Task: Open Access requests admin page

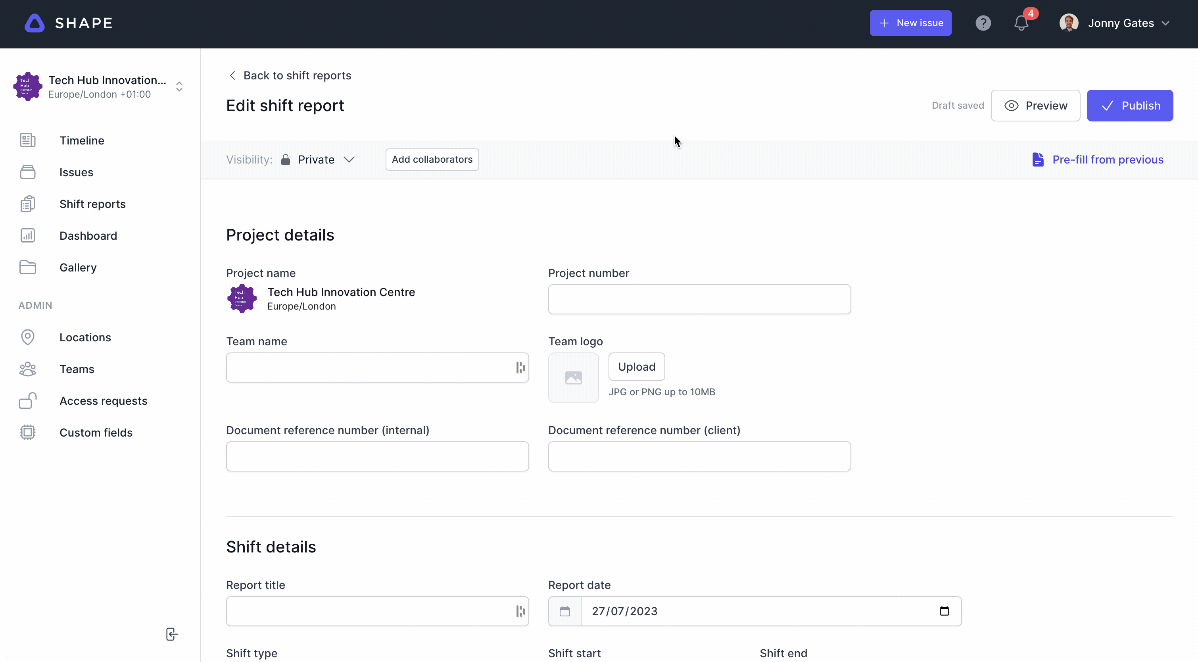Action: tap(103, 400)
